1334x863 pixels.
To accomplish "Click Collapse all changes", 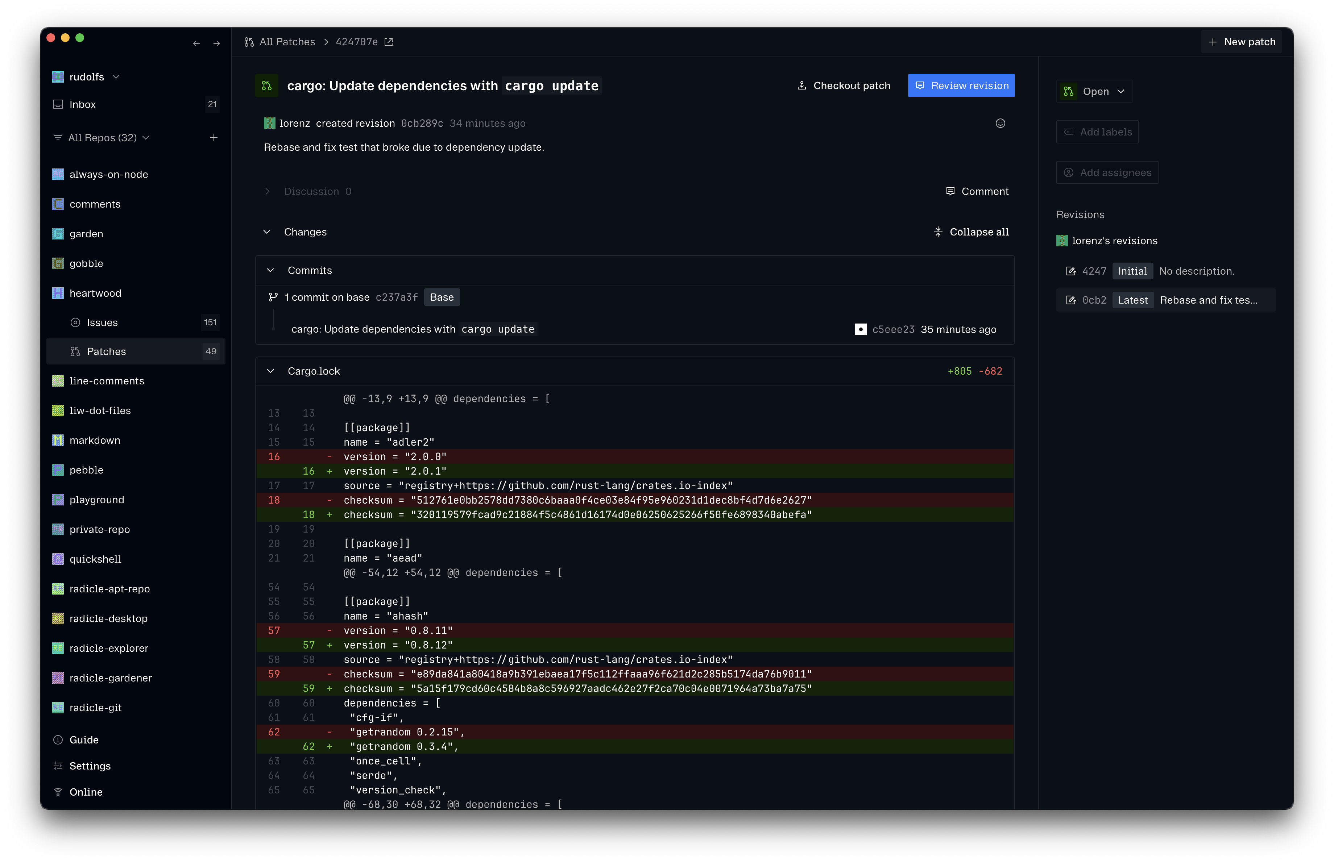I will (x=971, y=232).
